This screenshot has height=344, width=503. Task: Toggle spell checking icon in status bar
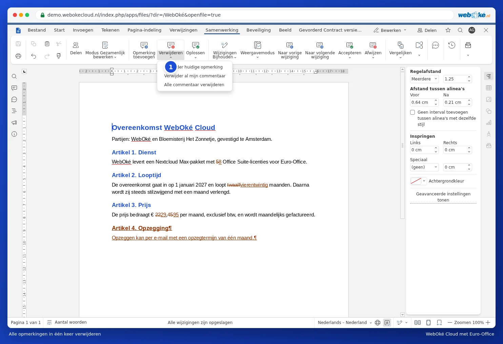click(387, 323)
